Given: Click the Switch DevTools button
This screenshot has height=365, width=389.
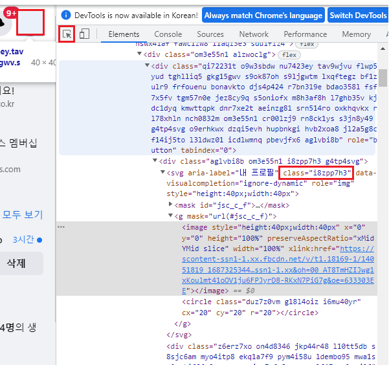Looking at the screenshot, I should point(358,16).
